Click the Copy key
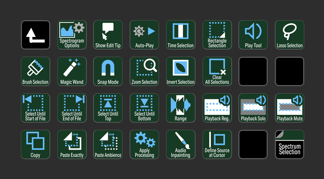This screenshot has width=324, height=179. point(35,144)
